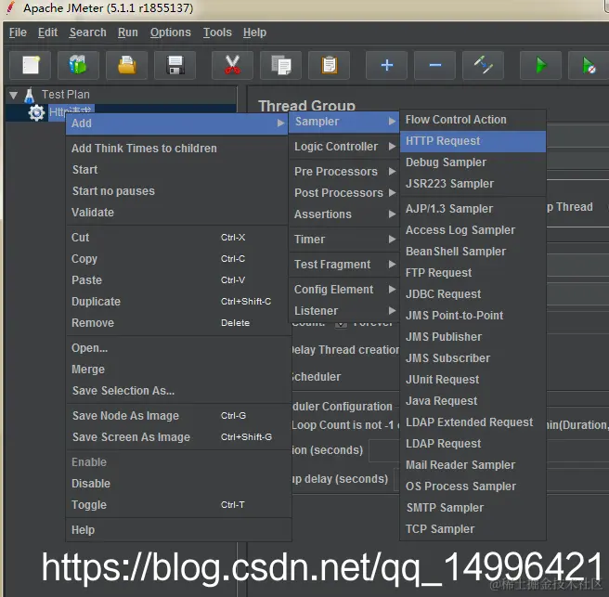
Task: Click the New test plan toolbar icon
Action: 31,65
